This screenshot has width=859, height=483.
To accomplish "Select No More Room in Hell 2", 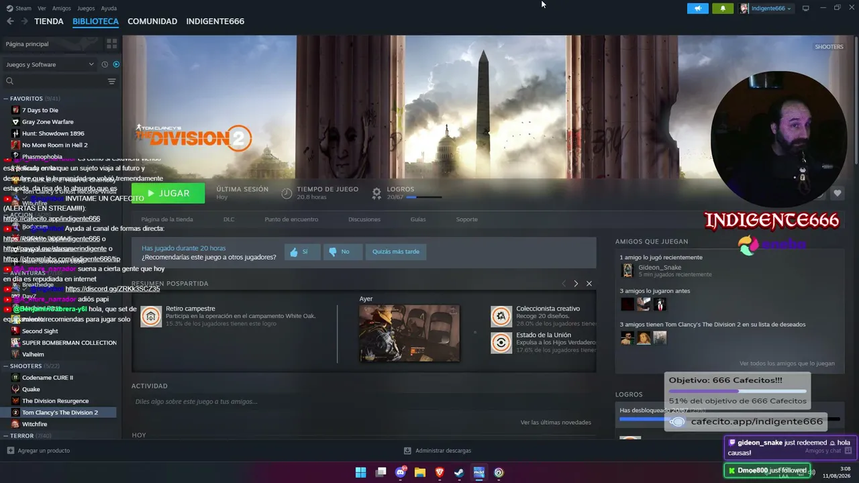I will click(x=54, y=145).
